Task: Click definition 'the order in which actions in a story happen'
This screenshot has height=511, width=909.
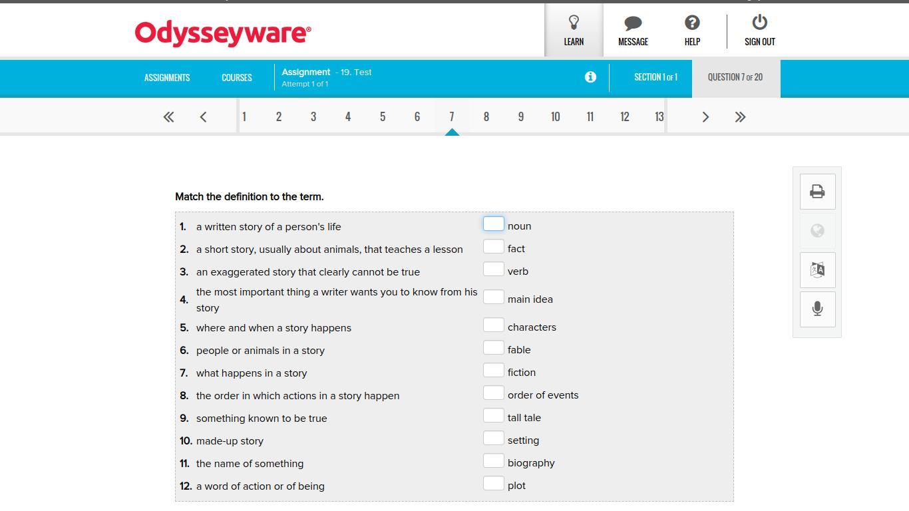Action: [x=297, y=396]
